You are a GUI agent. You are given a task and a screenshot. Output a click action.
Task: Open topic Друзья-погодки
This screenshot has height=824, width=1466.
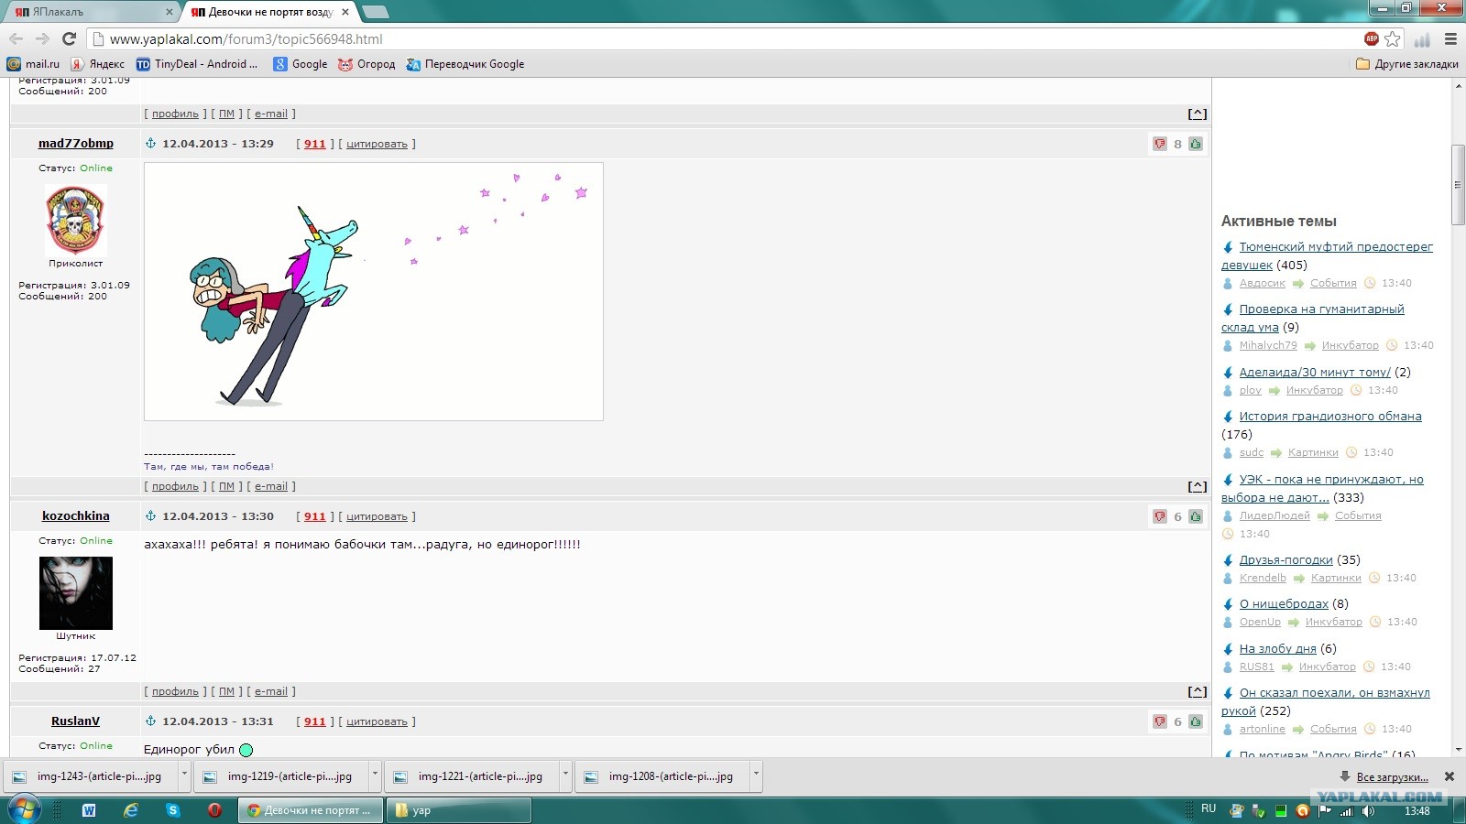[1286, 559]
